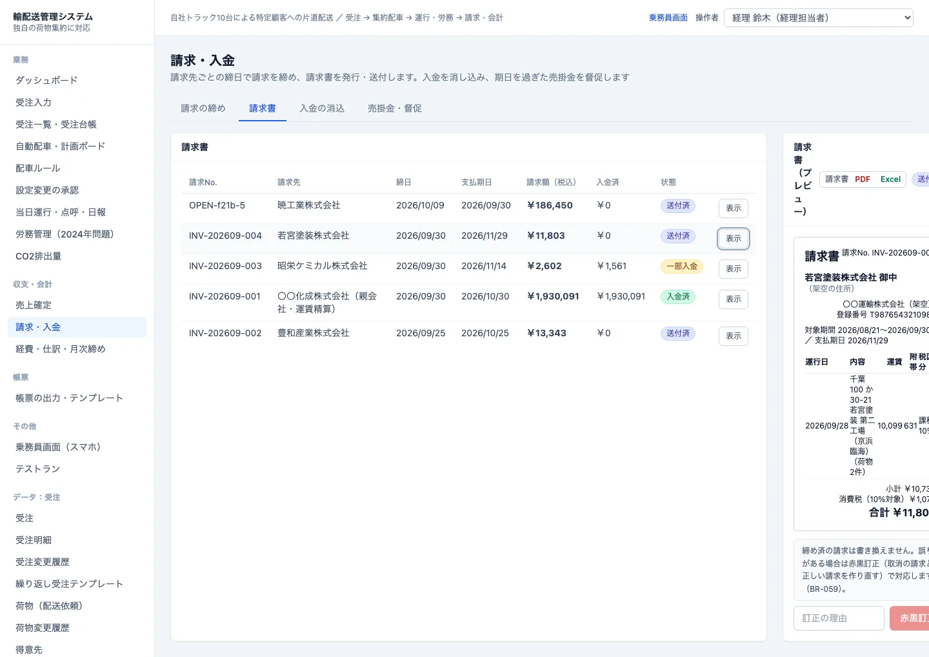Click the ¥1,930,091 請求額 amount

click(553, 296)
